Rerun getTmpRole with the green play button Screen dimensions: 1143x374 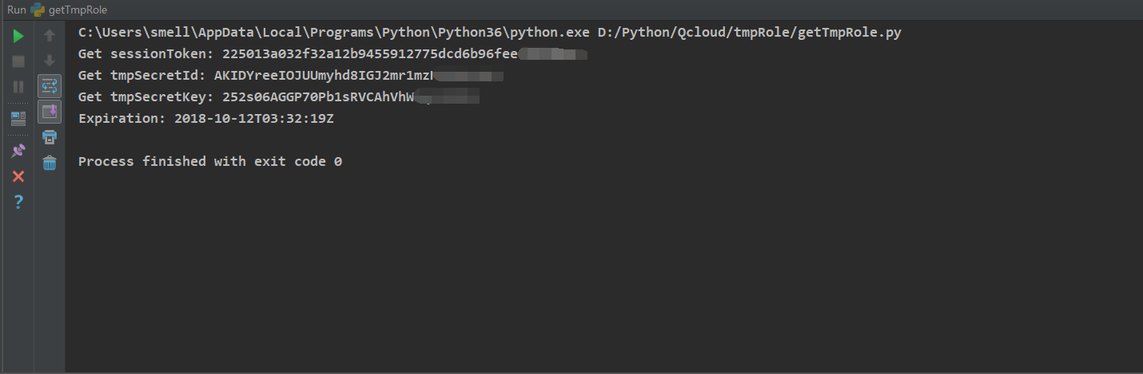pos(18,36)
